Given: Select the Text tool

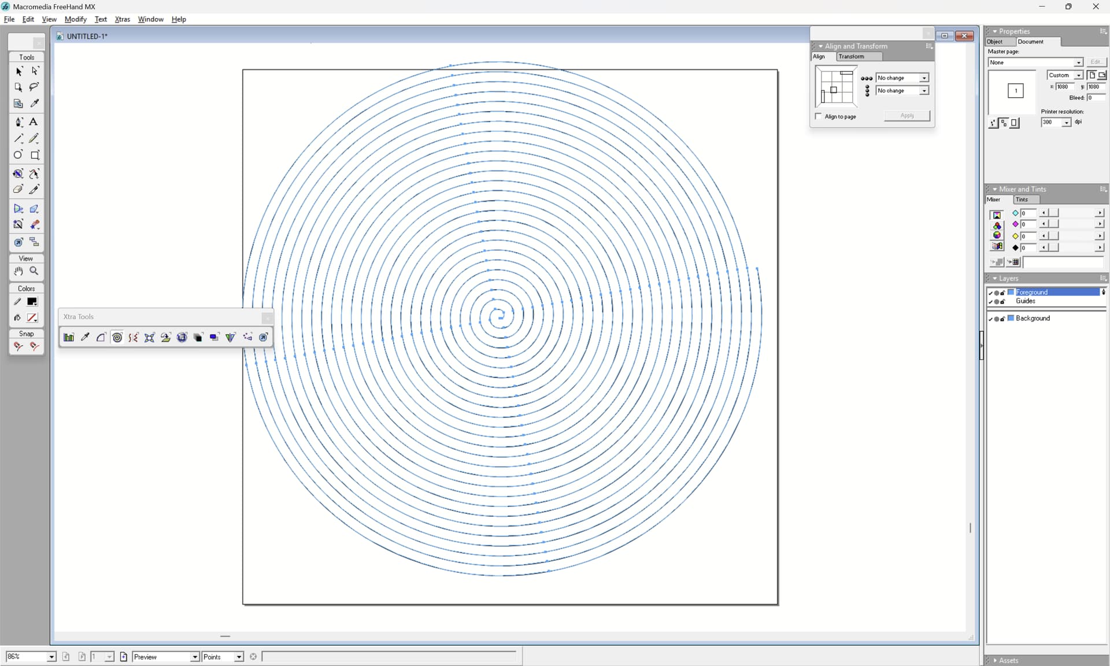Looking at the screenshot, I should coord(34,122).
